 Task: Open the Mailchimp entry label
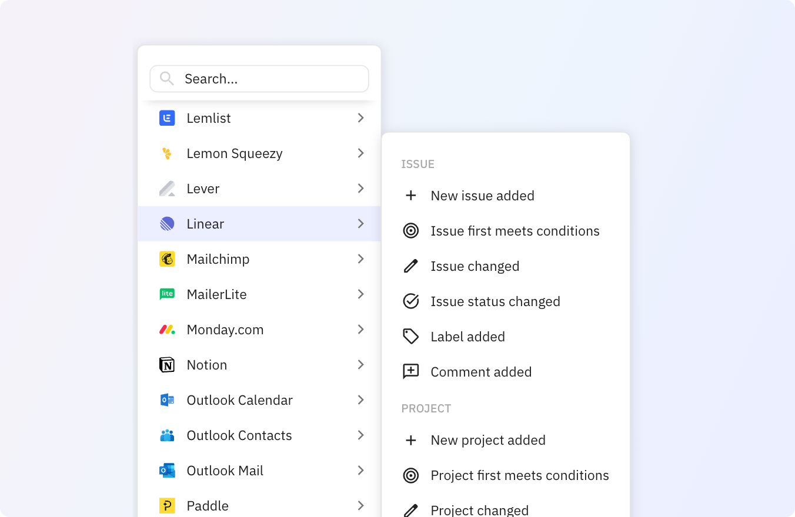pyautogui.click(x=218, y=259)
